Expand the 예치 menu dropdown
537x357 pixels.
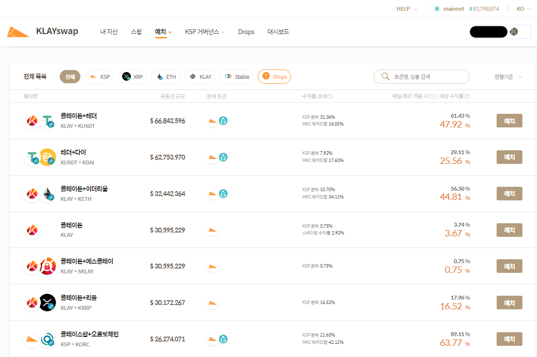pyautogui.click(x=163, y=32)
